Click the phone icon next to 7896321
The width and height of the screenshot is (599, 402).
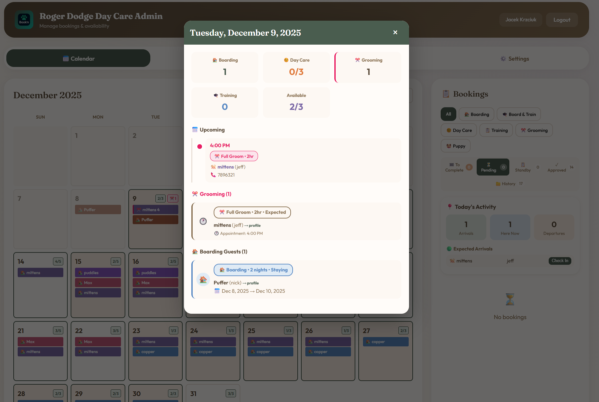(213, 175)
